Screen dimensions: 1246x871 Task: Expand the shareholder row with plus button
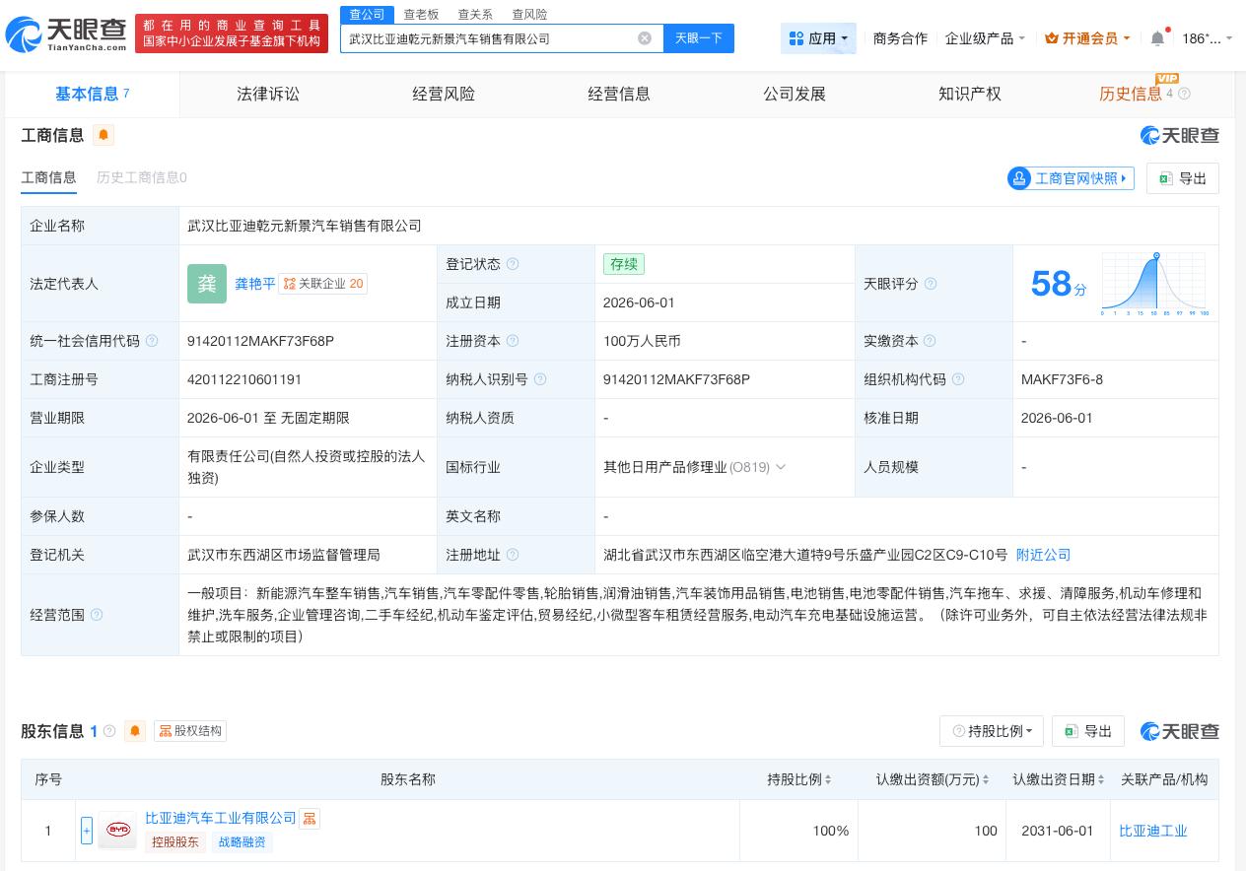point(87,831)
